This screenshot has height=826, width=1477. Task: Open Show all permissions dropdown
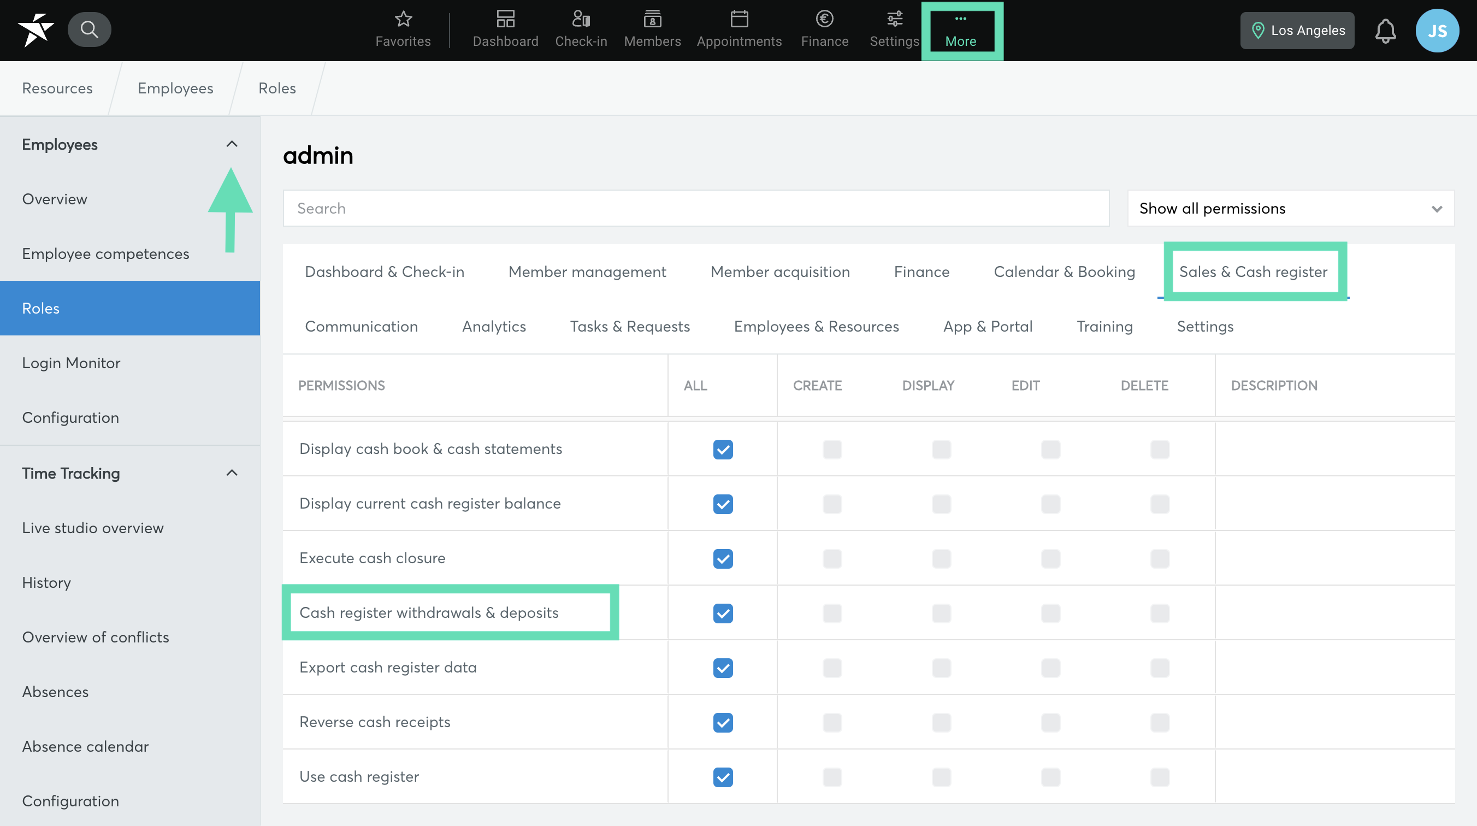(x=1290, y=208)
